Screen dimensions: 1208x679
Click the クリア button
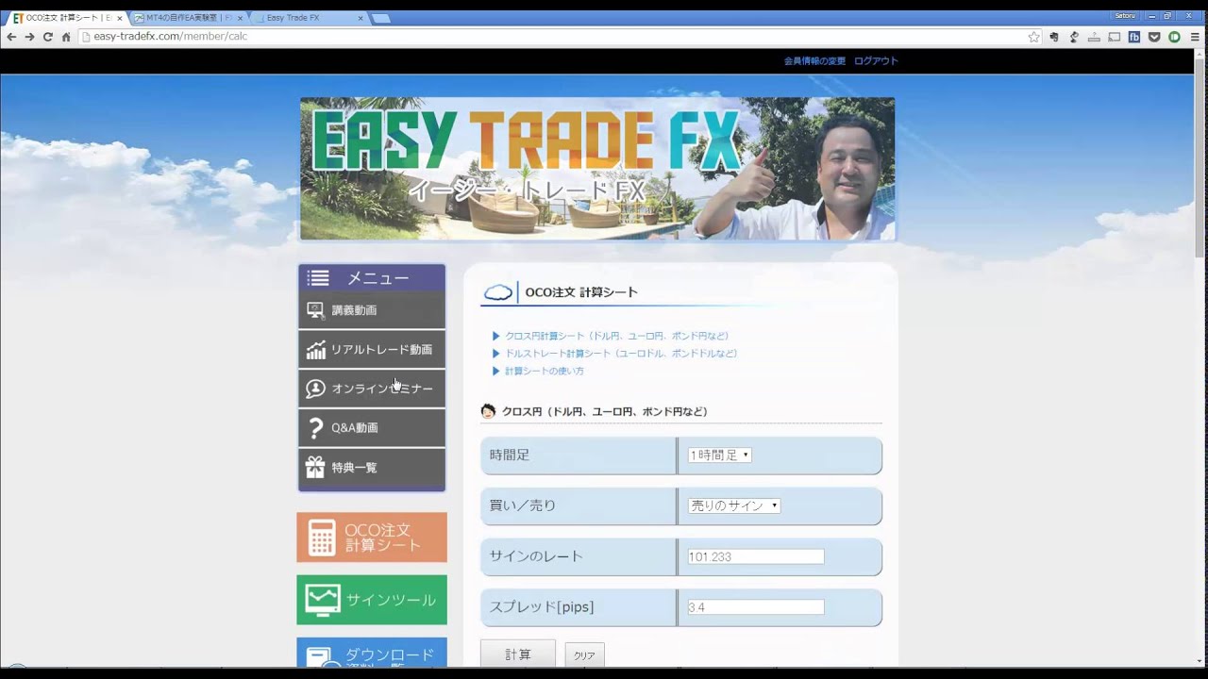[585, 655]
